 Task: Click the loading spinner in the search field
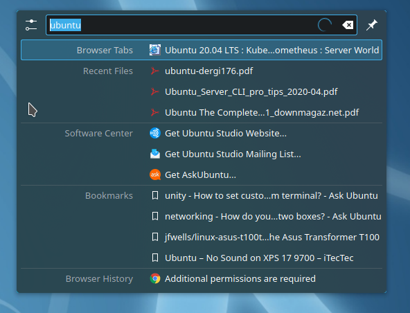(x=325, y=25)
